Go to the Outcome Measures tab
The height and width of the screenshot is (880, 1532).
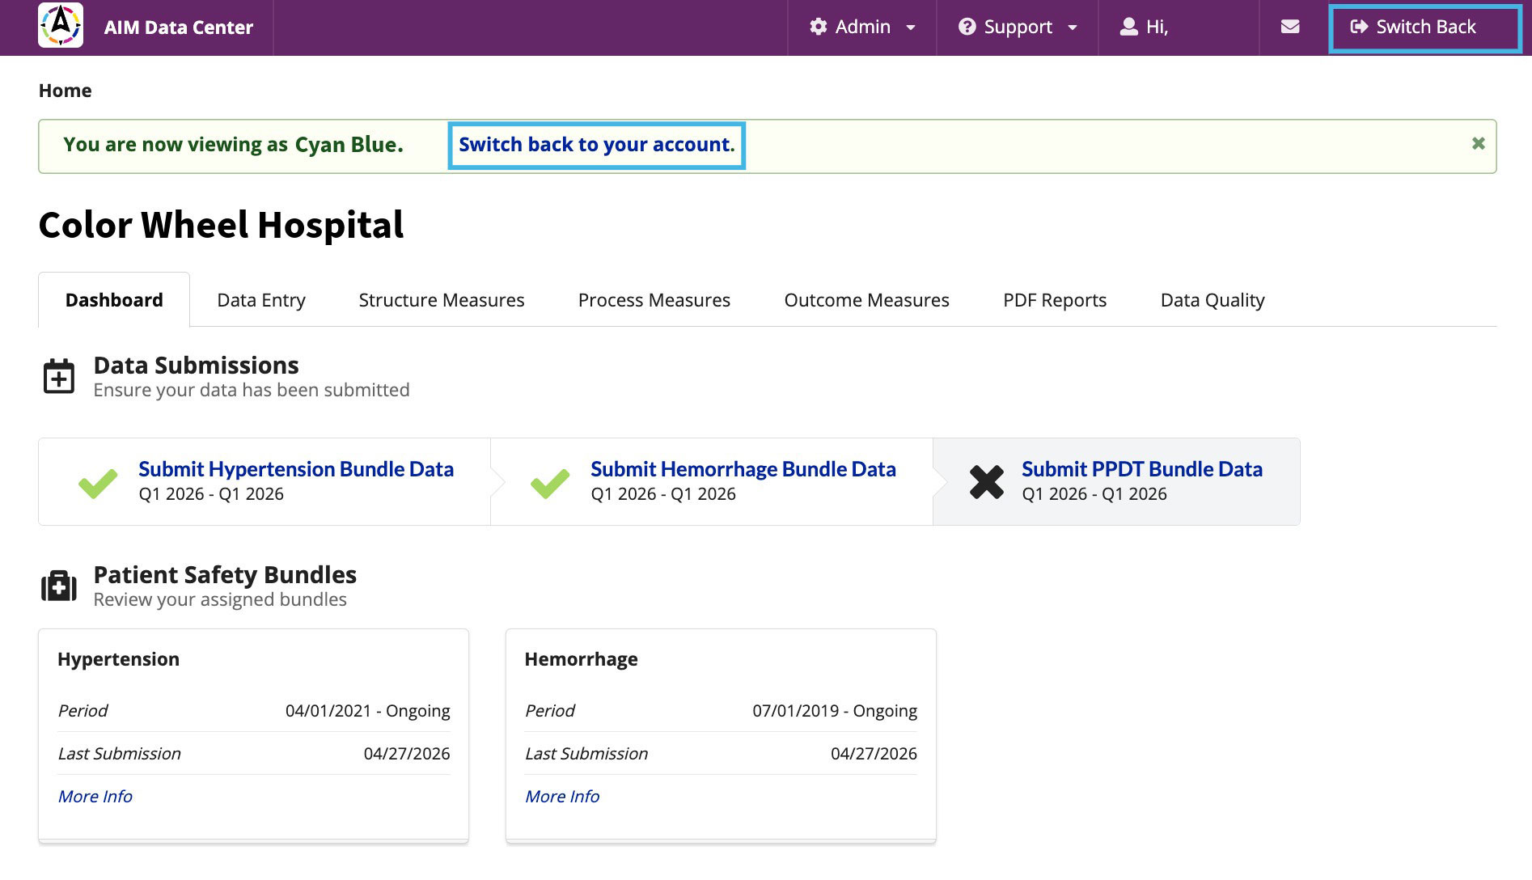click(x=867, y=300)
